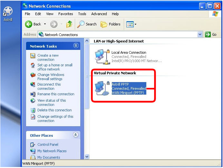Viewport: 223px width, 168px height.
Task: Click the green Back arrow icon
Action: [x=29, y=24]
